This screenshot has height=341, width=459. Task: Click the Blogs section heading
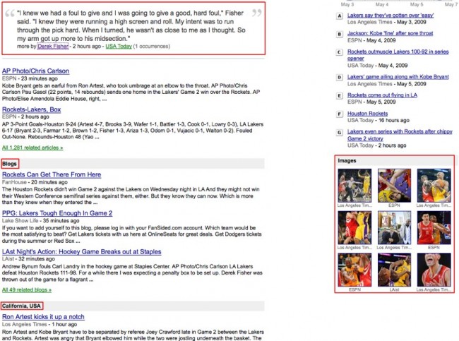tap(9, 164)
